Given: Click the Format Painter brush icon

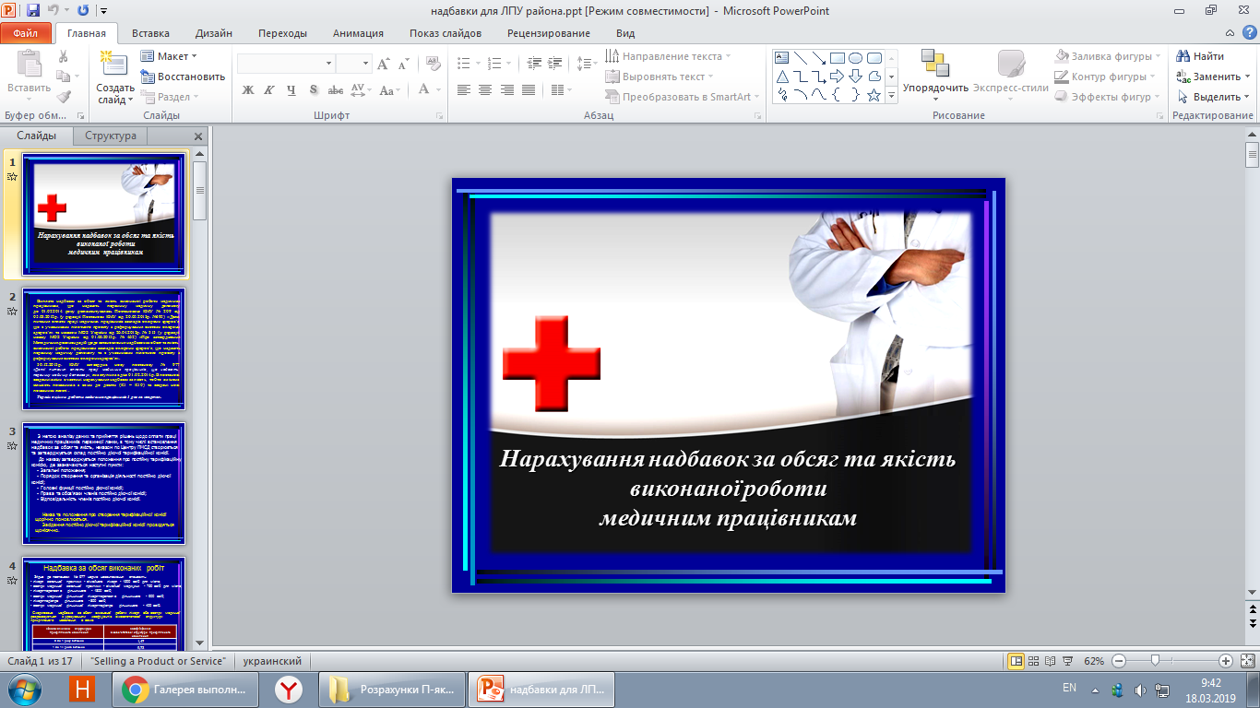Looking at the screenshot, I should coord(63,96).
